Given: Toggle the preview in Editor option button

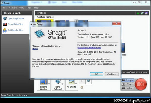Looking at the screenshot, I should click(x=89, y=81).
